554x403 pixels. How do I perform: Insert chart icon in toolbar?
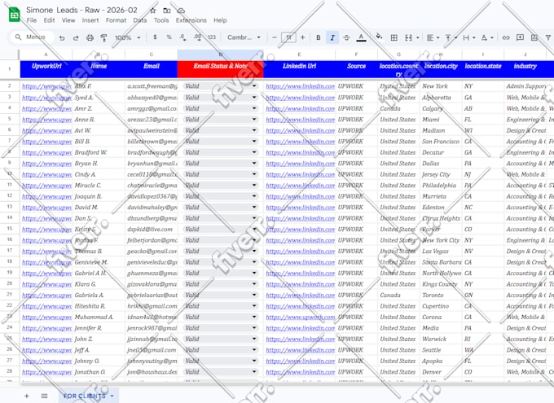[x=534, y=37]
